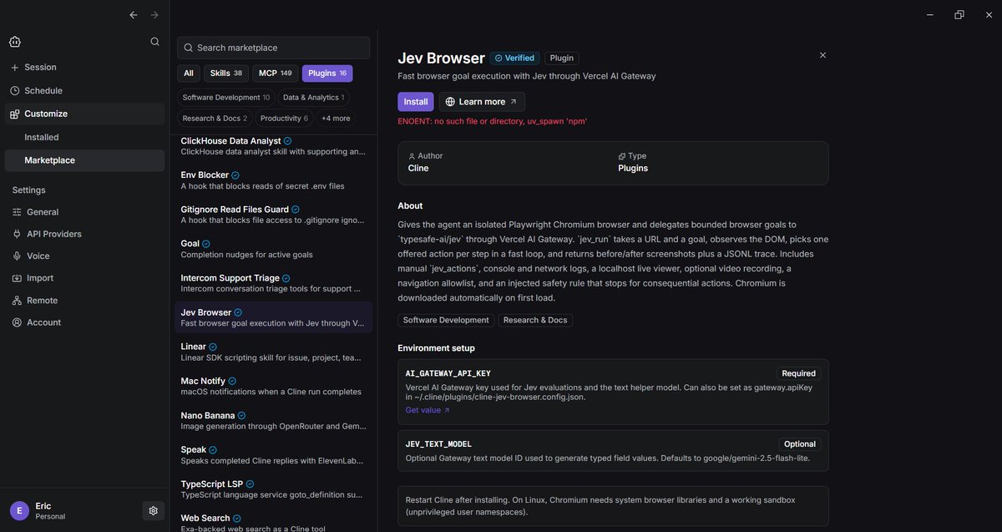Select Jev Browser in the list
Screen dimensions: 1002x532
tap(274, 317)
